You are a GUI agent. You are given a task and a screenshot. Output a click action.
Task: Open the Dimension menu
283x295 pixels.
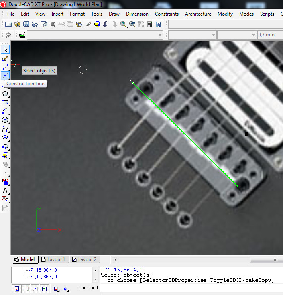click(137, 14)
